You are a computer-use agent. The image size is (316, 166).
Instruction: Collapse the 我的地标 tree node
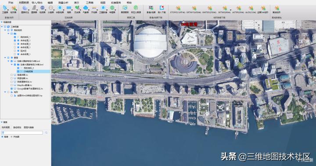tap(5, 30)
